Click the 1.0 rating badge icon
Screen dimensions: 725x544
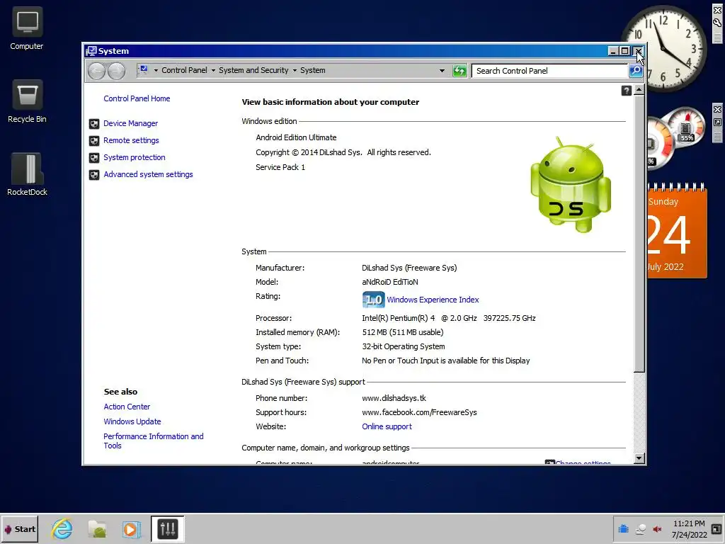(x=373, y=300)
